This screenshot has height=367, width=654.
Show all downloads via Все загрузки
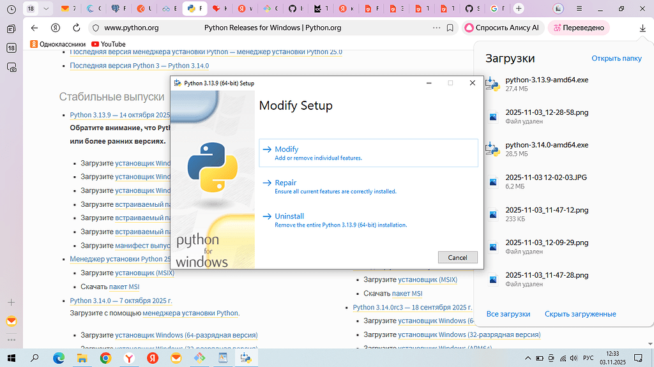[508, 314]
